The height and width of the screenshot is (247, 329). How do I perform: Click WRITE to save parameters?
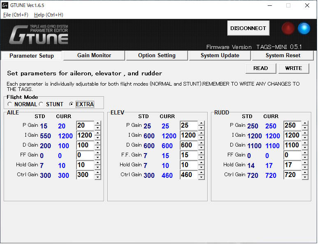click(294, 68)
